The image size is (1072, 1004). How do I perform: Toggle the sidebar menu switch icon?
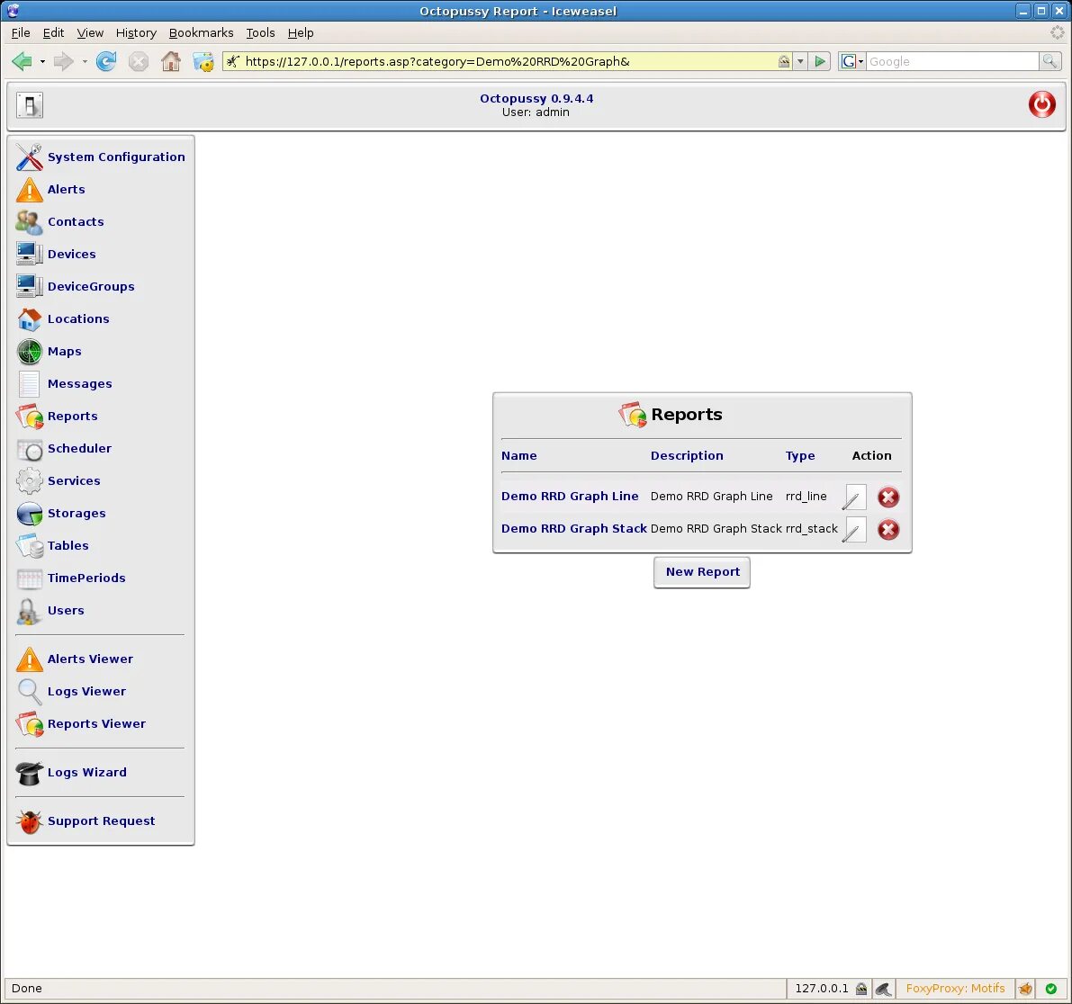[30, 105]
